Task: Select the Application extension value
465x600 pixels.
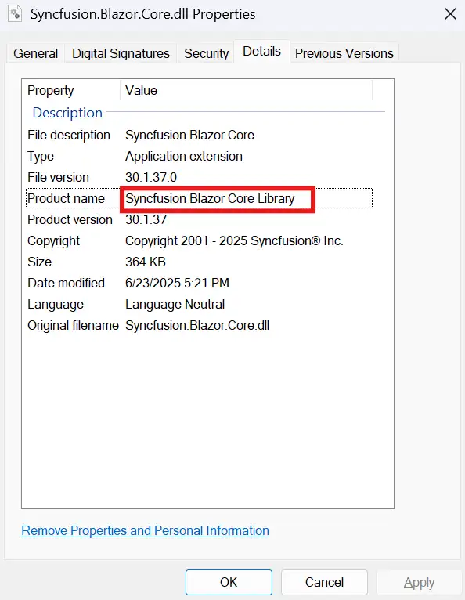Action: pyautogui.click(x=184, y=156)
